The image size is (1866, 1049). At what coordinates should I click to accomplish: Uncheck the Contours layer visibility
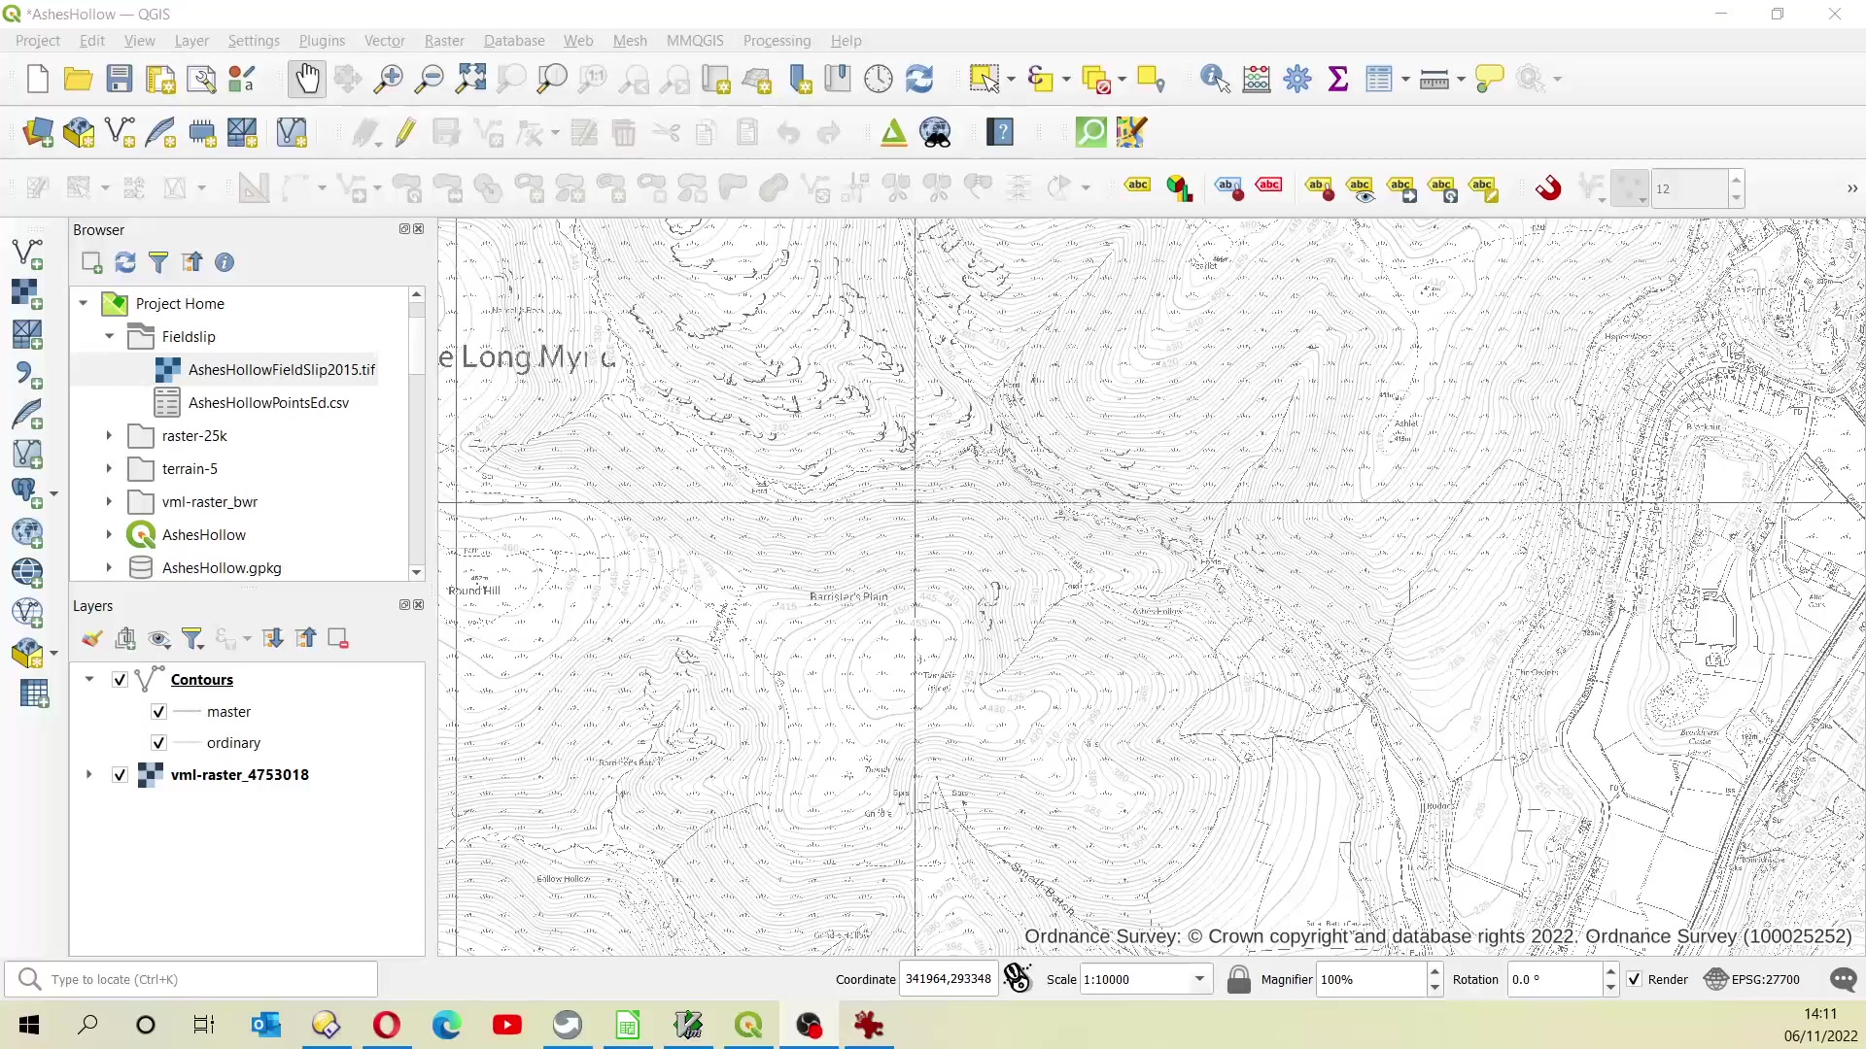click(x=120, y=680)
